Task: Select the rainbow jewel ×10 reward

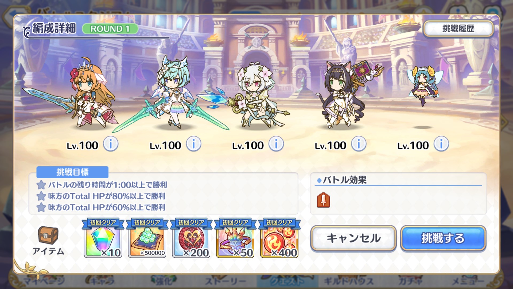Action: pos(103,239)
